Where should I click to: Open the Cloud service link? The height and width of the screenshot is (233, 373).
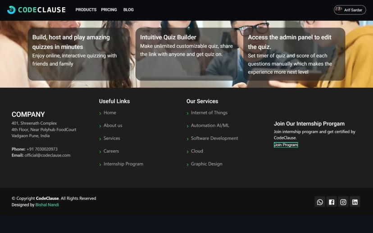click(x=197, y=151)
